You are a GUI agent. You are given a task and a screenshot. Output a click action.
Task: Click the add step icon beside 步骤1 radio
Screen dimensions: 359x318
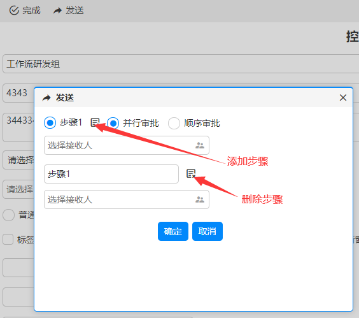click(95, 122)
